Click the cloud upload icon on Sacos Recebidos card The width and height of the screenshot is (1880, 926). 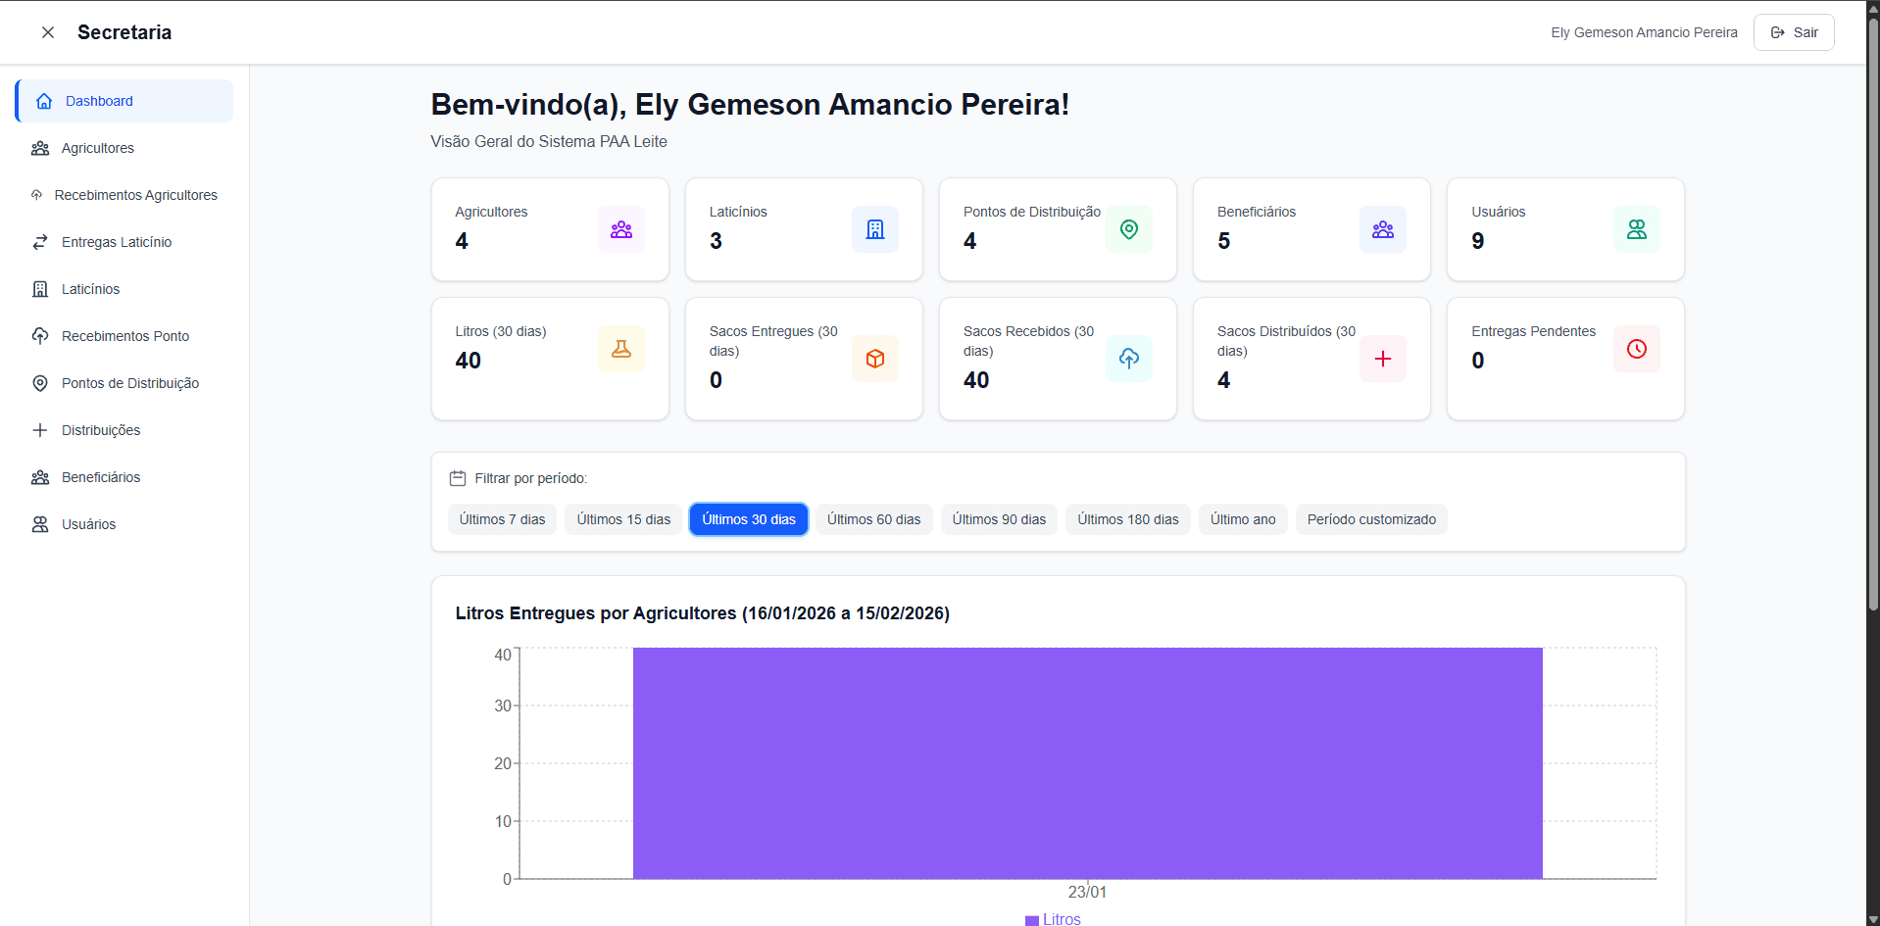pos(1128,359)
